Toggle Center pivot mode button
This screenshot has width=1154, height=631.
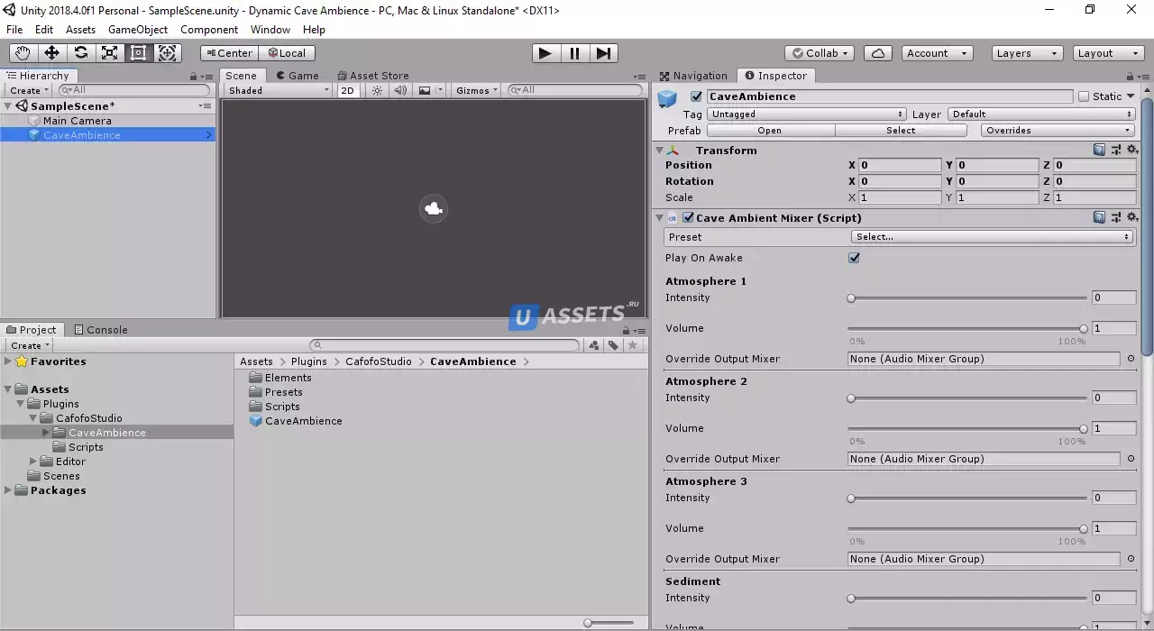228,53
